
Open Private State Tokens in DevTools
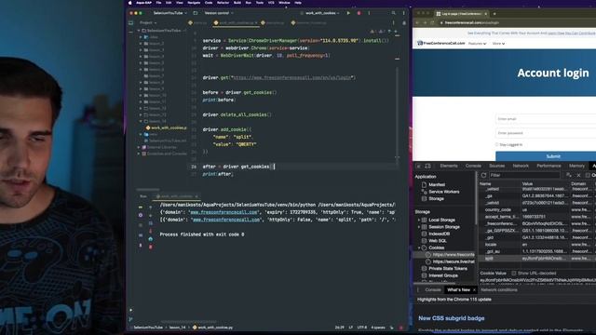(x=448, y=268)
